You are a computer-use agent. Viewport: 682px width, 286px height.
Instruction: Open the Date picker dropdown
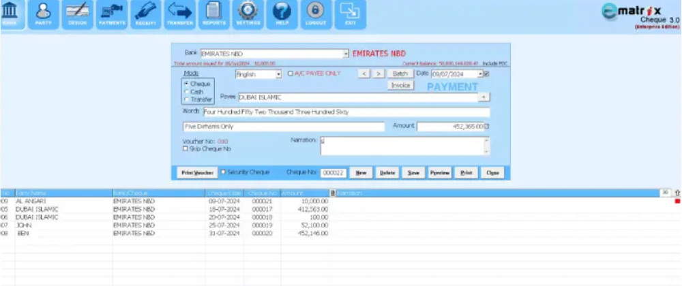coord(481,74)
